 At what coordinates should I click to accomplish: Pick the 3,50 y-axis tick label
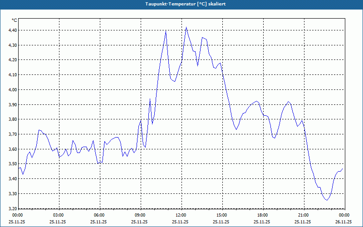[13, 164]
